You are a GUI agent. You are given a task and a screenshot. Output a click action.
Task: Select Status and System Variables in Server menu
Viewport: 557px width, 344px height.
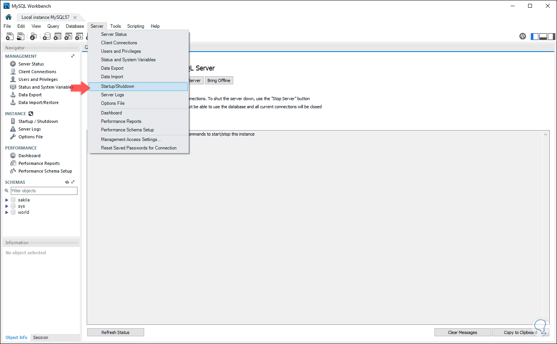coord(138,60)
